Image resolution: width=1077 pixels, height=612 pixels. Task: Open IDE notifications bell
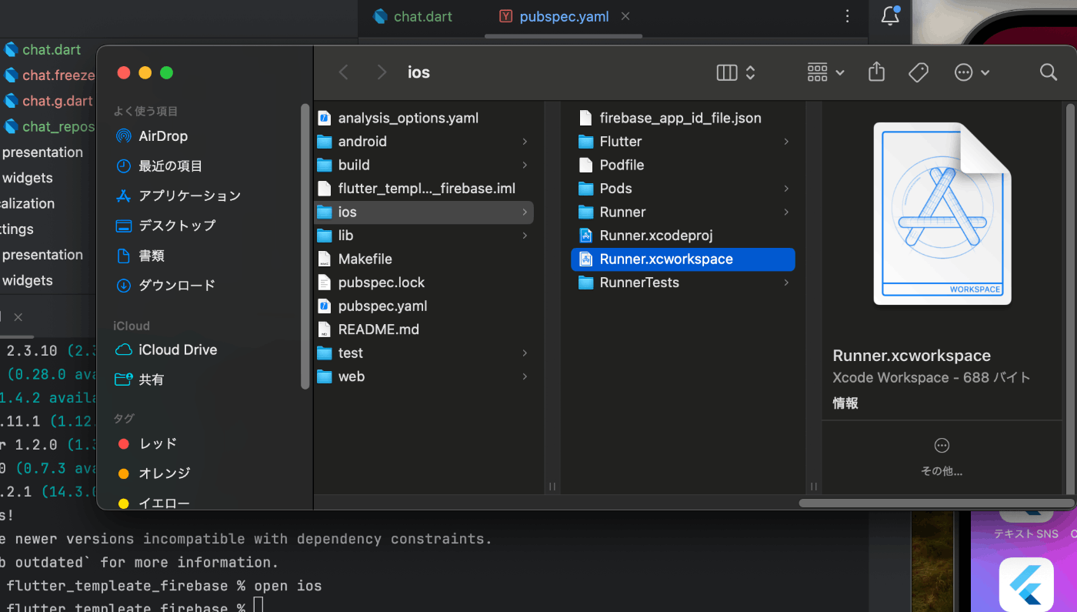pos(890,16)
